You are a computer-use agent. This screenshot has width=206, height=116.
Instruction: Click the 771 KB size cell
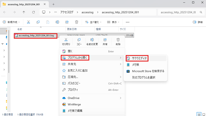pos(129,36)
